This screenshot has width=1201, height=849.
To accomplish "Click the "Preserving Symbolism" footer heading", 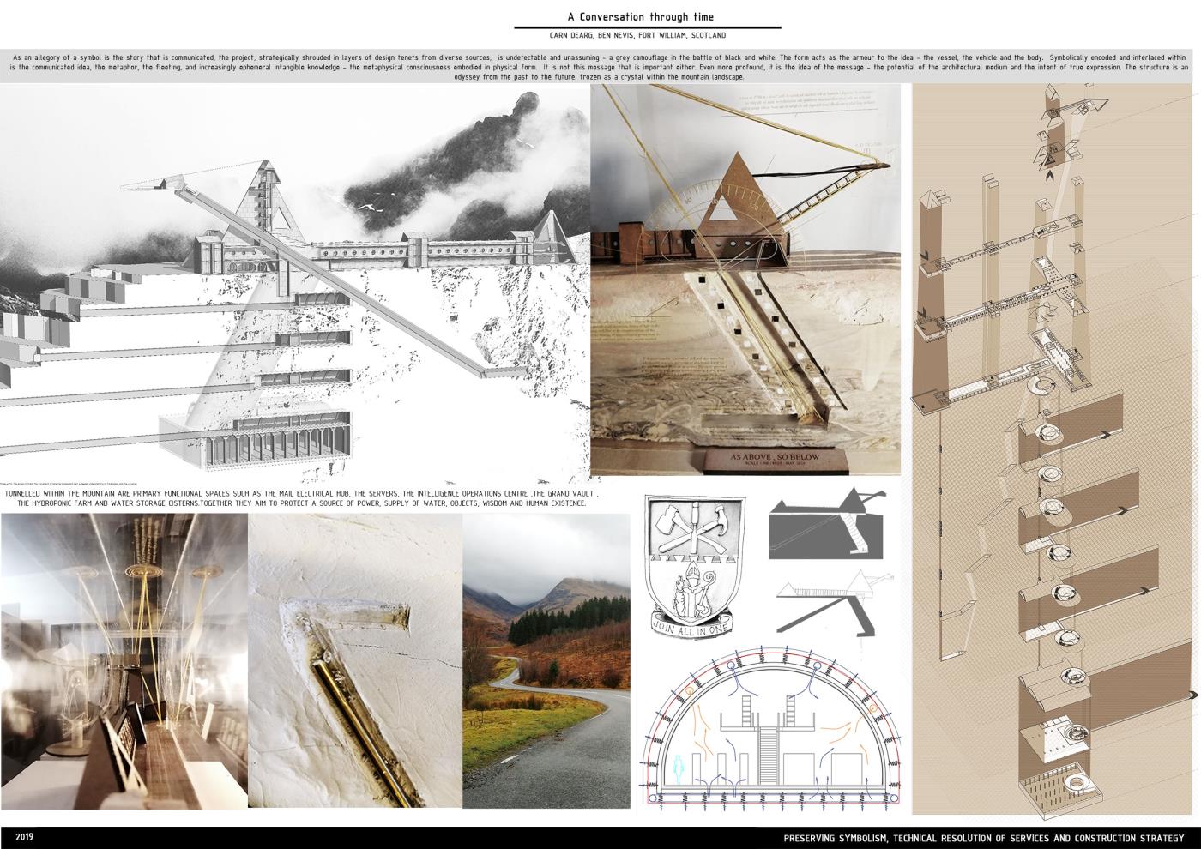I will (983, 838).
